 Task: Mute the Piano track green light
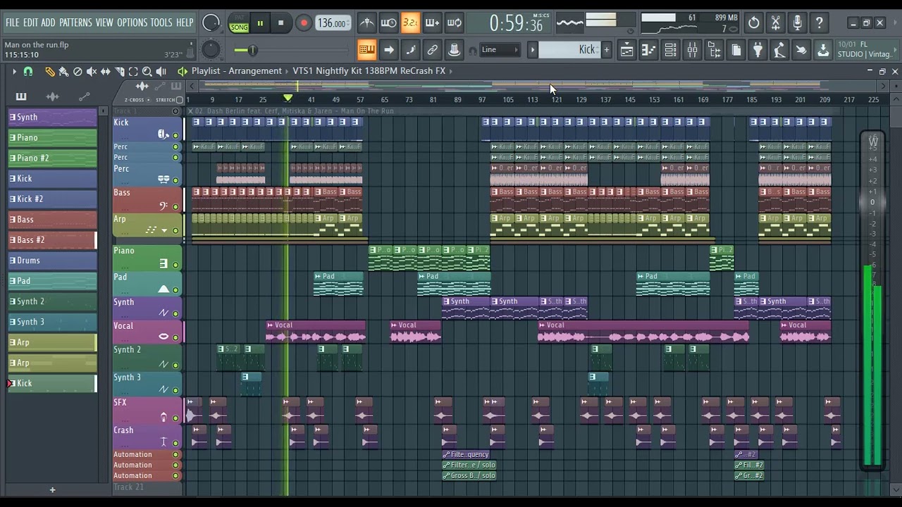pyautogui.click(x=175, y=265)
